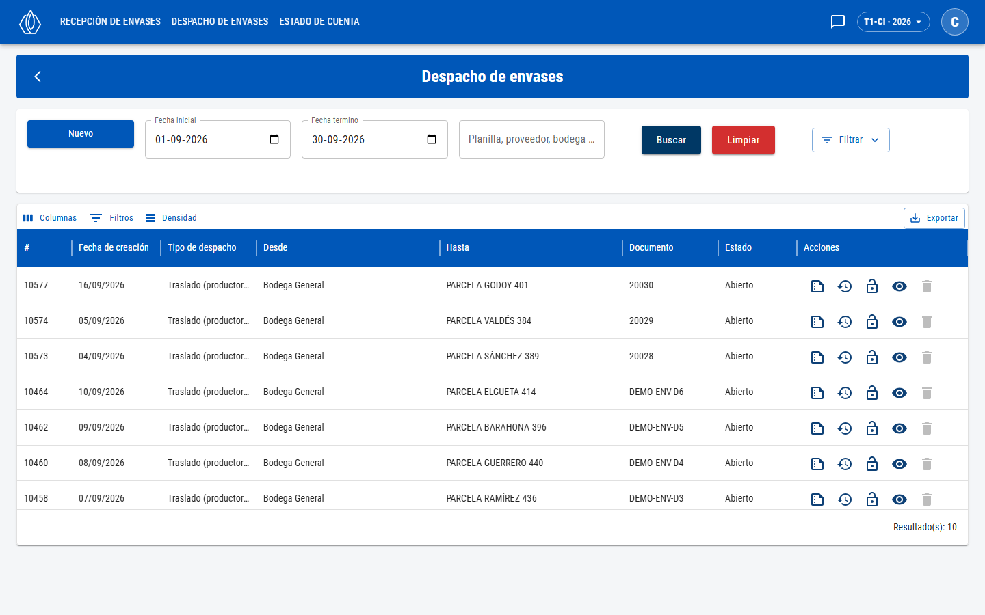Open the Exportar options
The width and height of the screenshot is (985, 615).
point(934,218)
